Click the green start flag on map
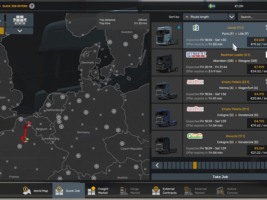The image size is (267, 200). click(x=27, y=139)
